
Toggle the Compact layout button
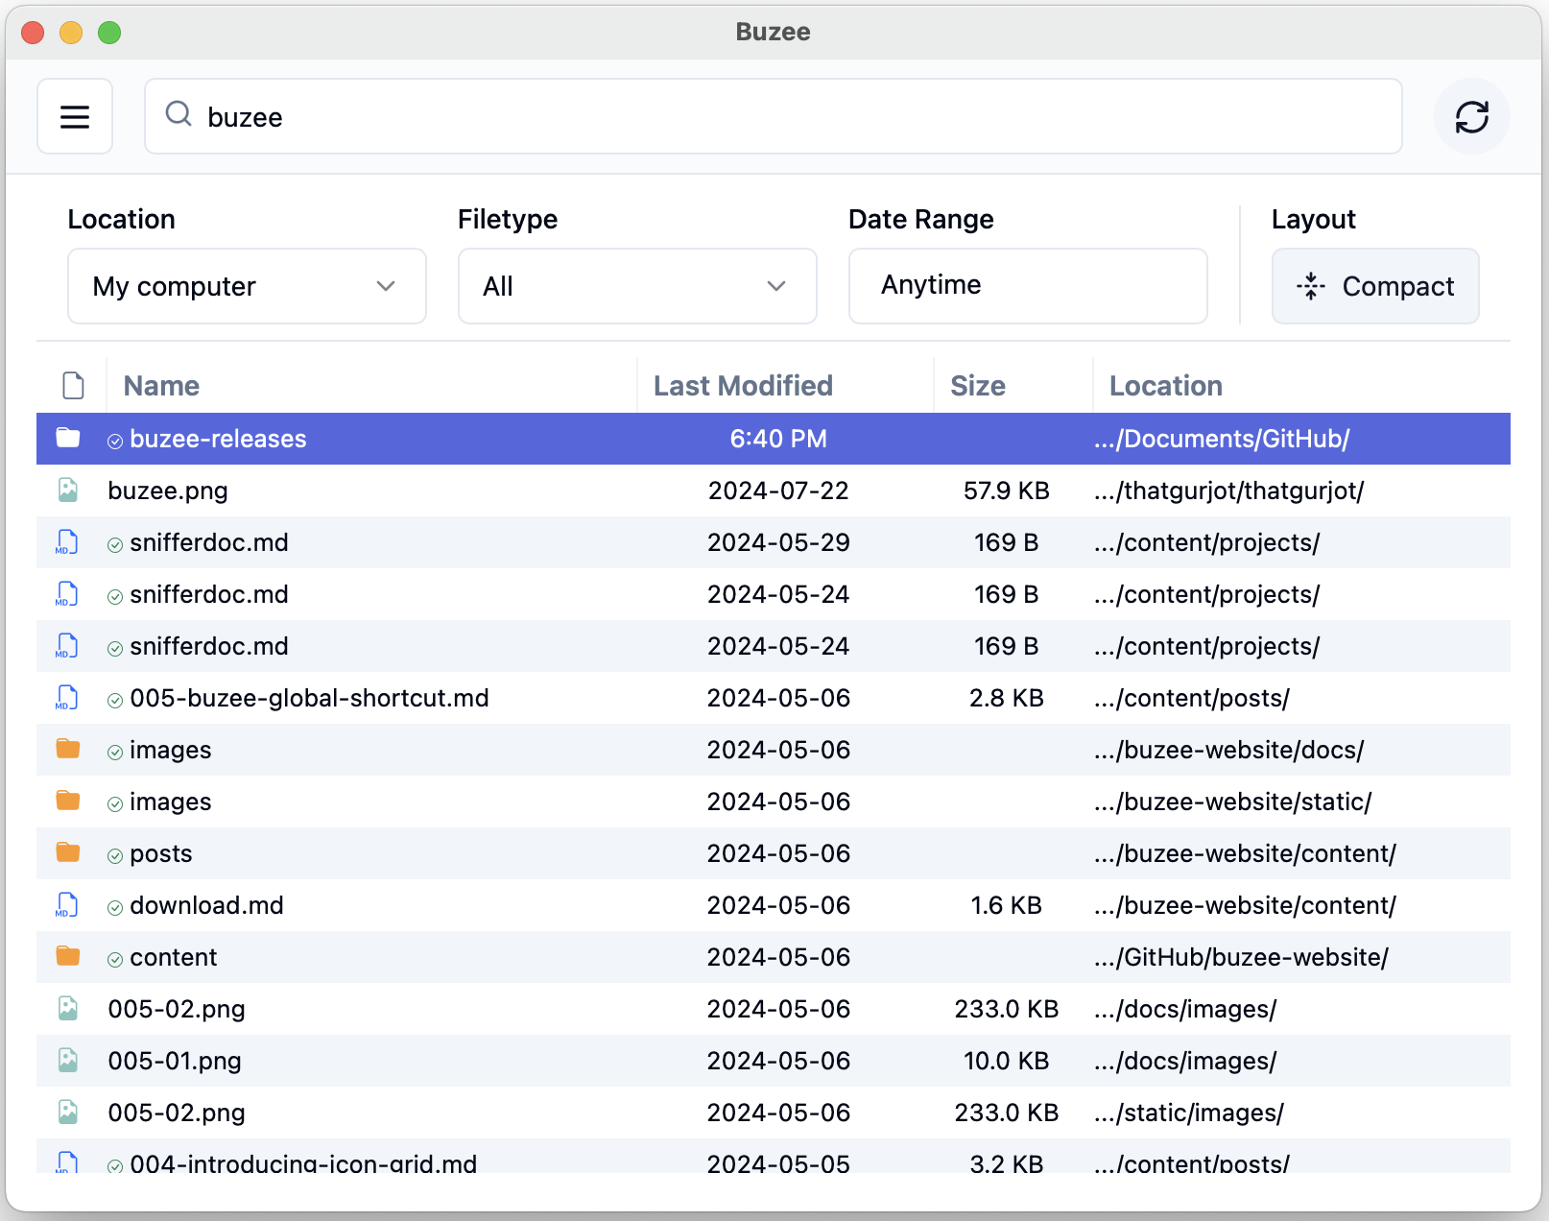click(x=1374, y=286)
